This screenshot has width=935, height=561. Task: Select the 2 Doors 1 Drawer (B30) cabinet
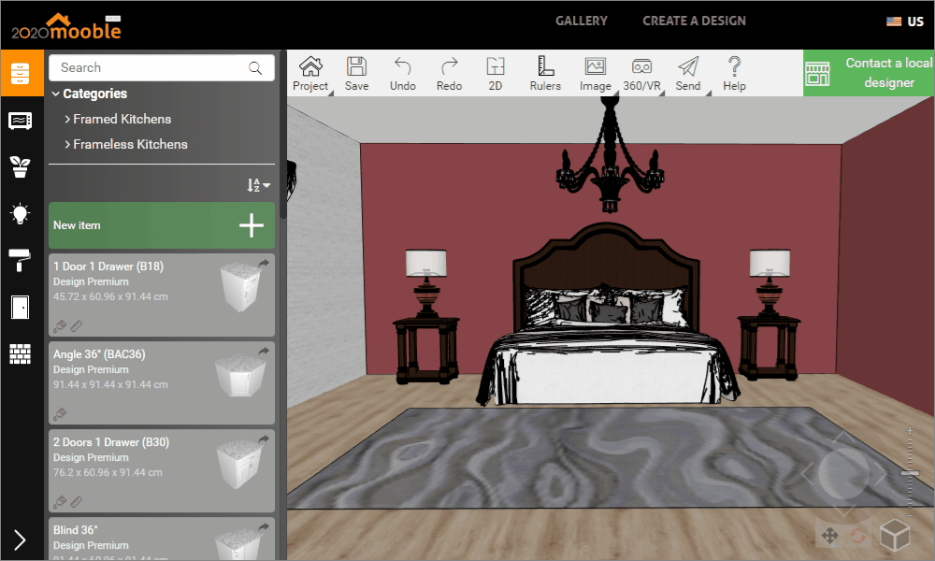coord(162,470)
